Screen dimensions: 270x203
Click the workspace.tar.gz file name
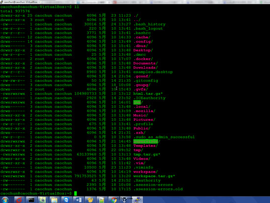pyautogui.click(x=154, y=176)
